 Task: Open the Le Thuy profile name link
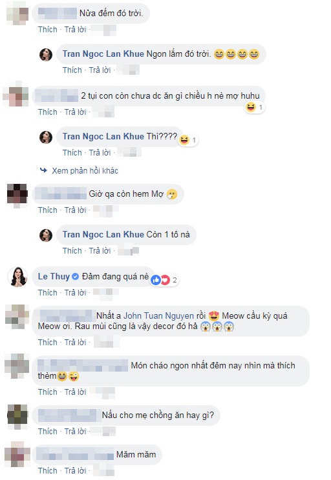pyautogui.click(x=54, y=277)
